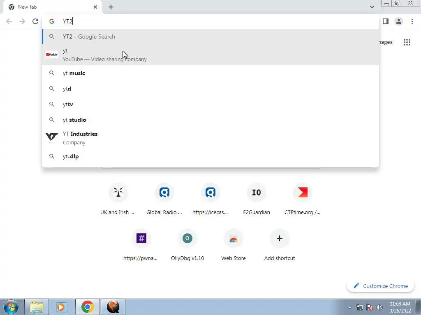Open a new tab with plus button
Image resolution: width=421 pixels, height=315 pixels.
tap(111, 7)
